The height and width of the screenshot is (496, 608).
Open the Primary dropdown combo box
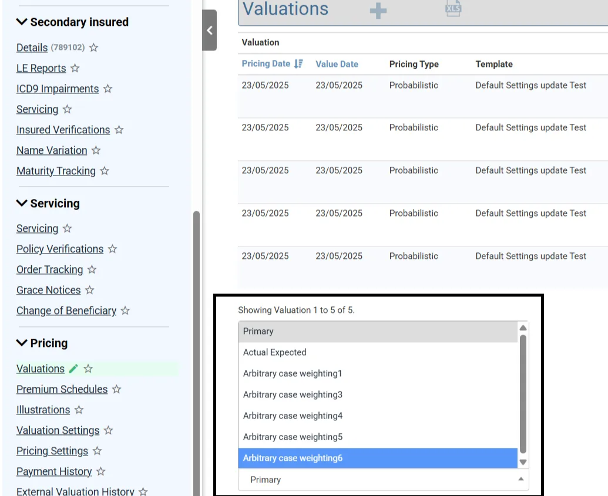click(383, 480)
